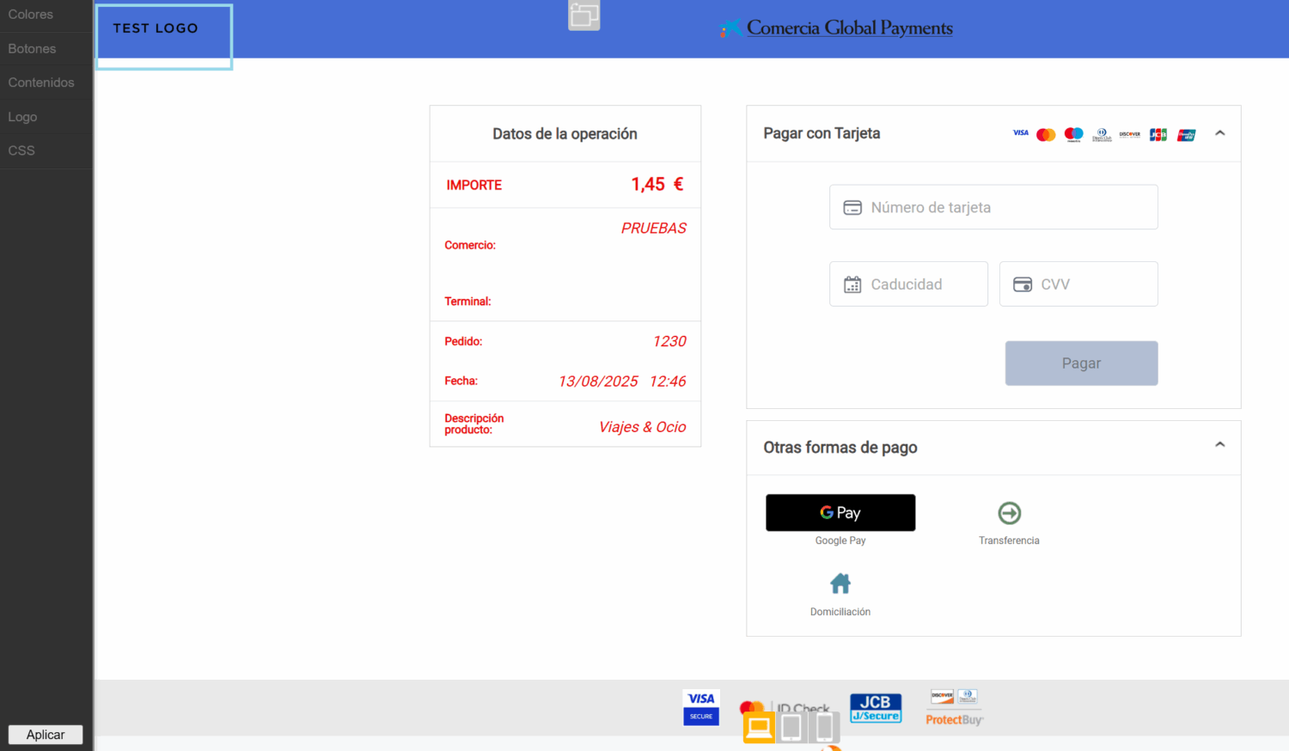The height and width of the screenshot is (751, 1289).
Task: Open the Colores sidebar menu
Action: click(x=31, y=15)
